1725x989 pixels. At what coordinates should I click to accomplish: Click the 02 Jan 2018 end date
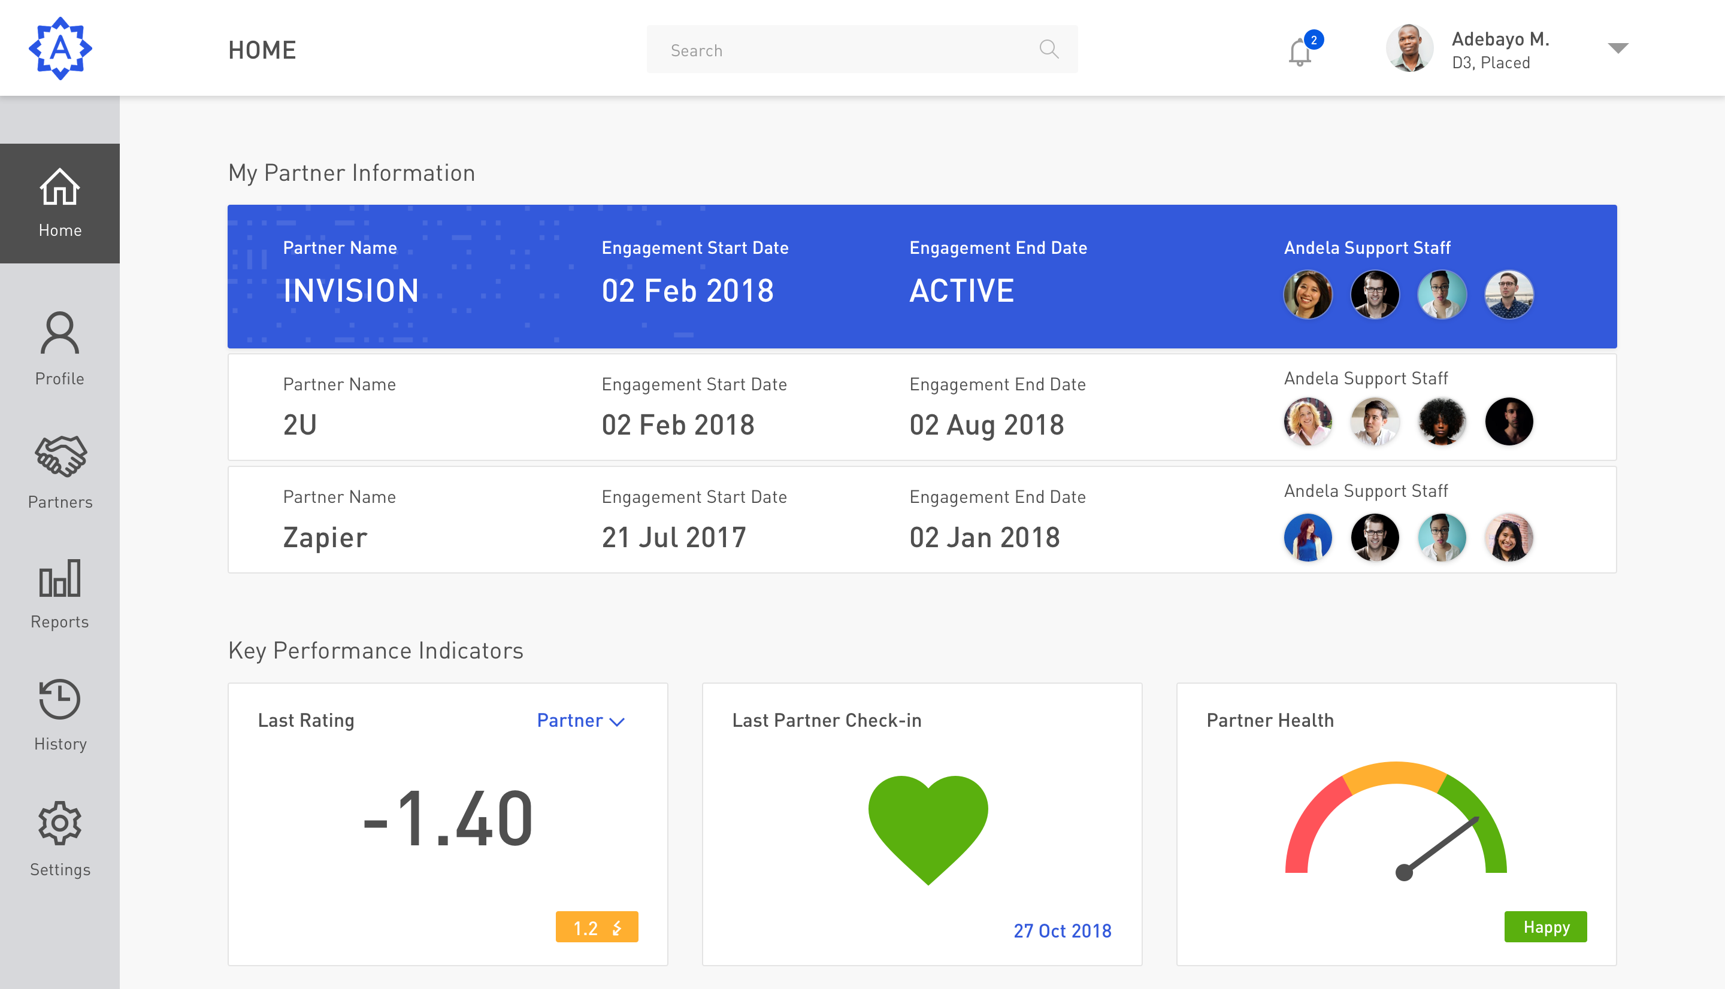pyautogui.click(x=985, y=538)
